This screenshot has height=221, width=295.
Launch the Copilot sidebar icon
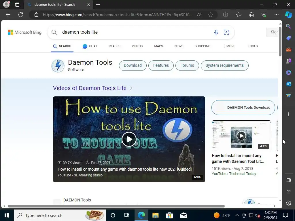(289, 15)
